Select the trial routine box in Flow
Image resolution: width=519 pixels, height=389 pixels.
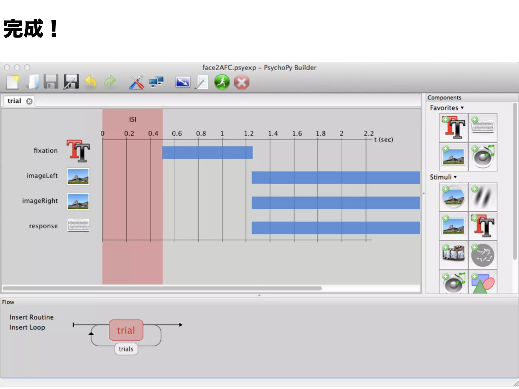pos(126,330)
